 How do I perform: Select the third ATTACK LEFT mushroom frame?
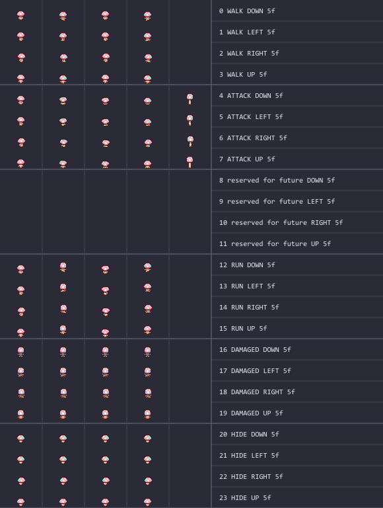click(x=105, y=122)
